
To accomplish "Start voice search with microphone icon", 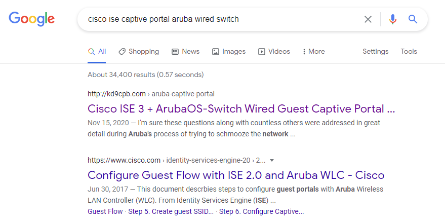I will [393, 19].
